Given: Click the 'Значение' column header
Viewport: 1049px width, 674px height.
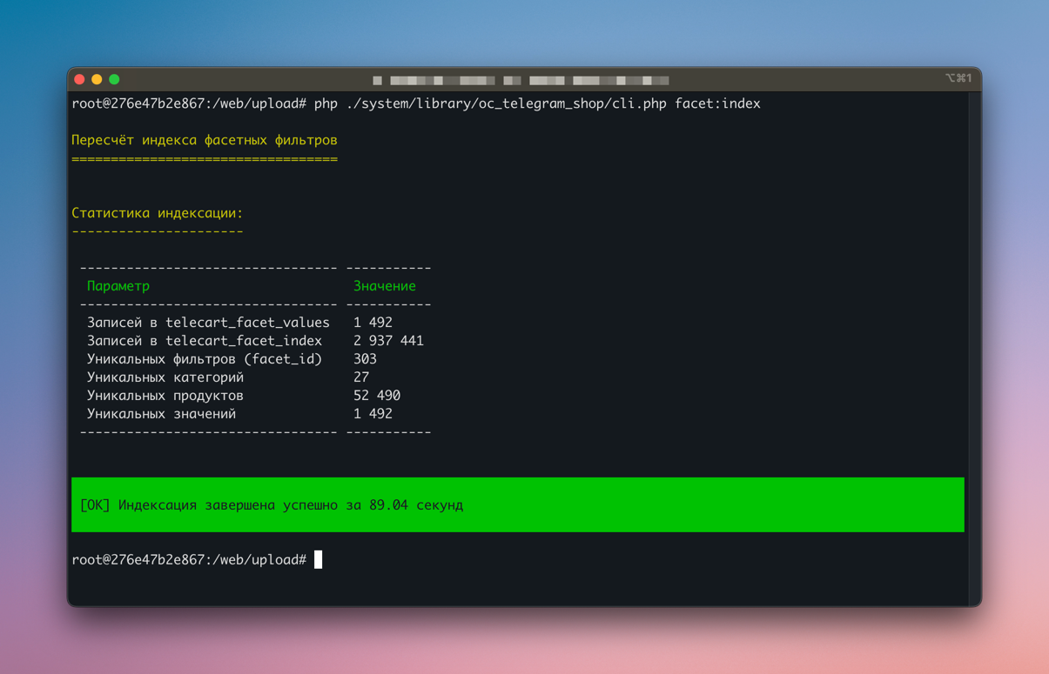Looking at the screenshot, I should pyautogui.click(x=384, y=286).
